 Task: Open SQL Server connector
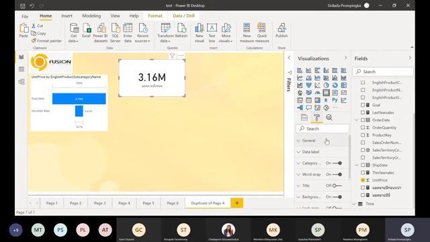click(115, 33)
